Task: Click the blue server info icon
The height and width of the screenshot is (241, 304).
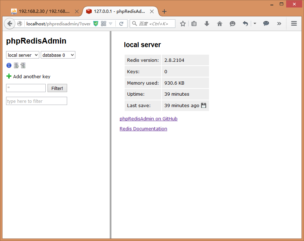Action: (9, 65)
